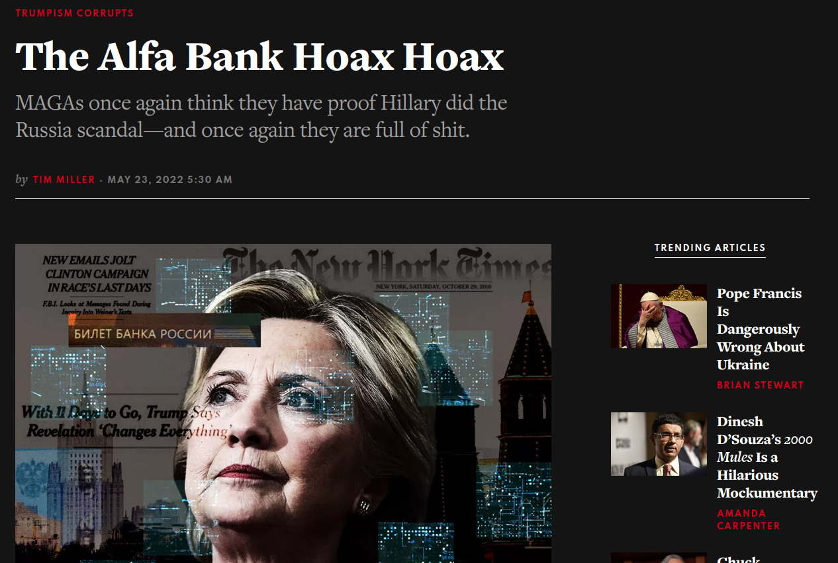Open the Dinesh D'Souza article thumbnail
The height and width of the screenshot is (563, 838).
pos(659,444)
